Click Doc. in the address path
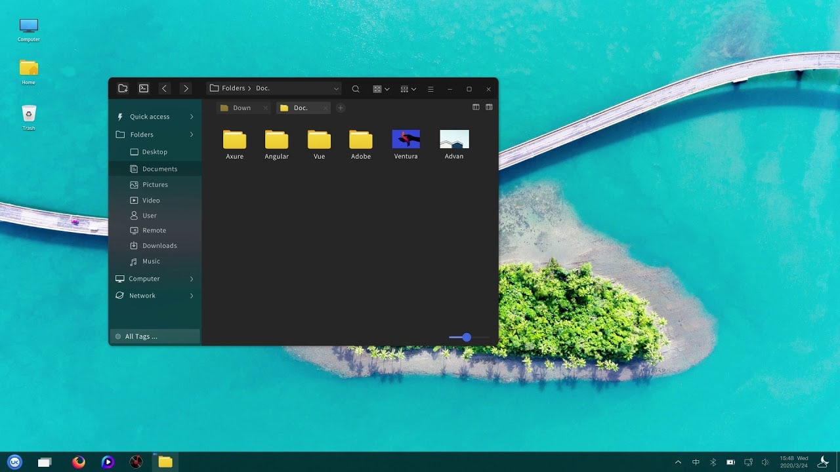The height and width of the screenshot is (472, 840). coord(263,88)
